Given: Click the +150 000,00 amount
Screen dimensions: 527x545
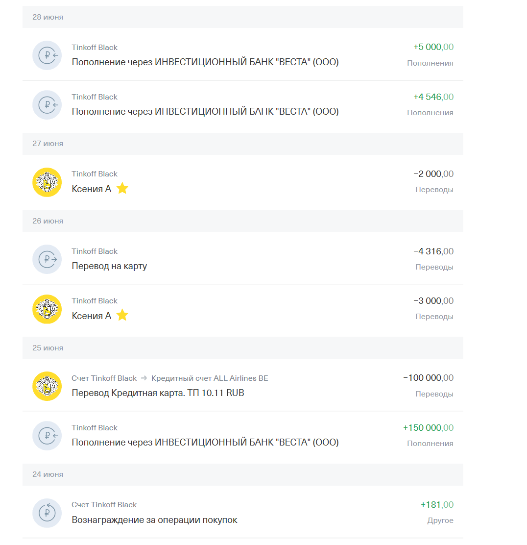Looking at the screenshot, I should [x=428, y=428].
